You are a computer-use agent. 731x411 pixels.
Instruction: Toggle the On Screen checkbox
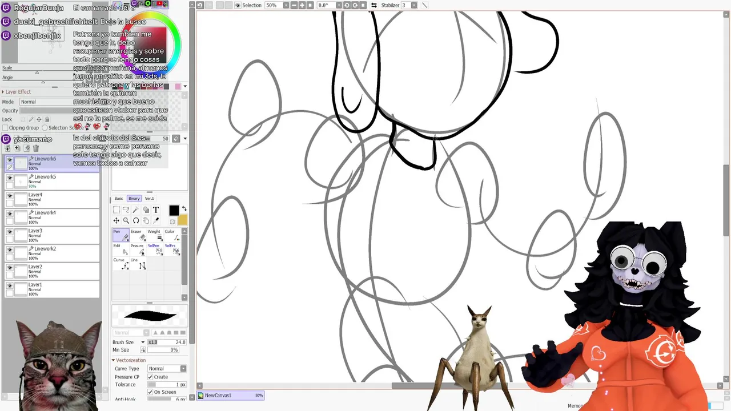(x=150, y=392)
